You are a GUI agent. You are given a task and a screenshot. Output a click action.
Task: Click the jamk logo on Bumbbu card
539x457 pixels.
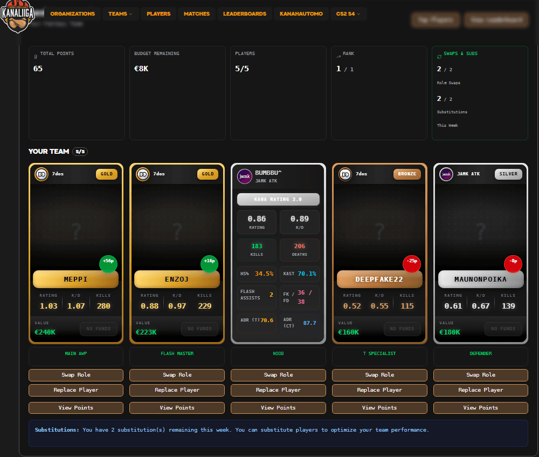point(244,176)
